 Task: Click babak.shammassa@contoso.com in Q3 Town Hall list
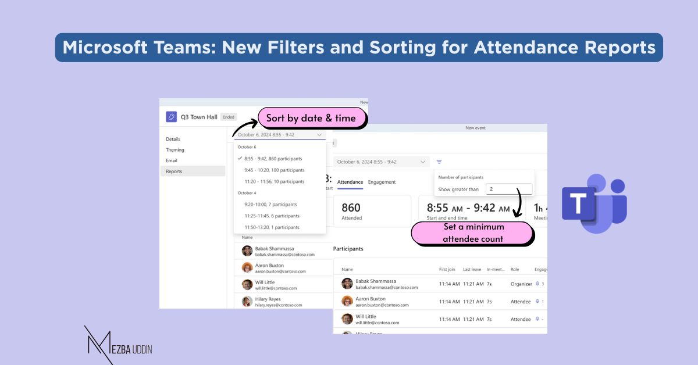284,255
